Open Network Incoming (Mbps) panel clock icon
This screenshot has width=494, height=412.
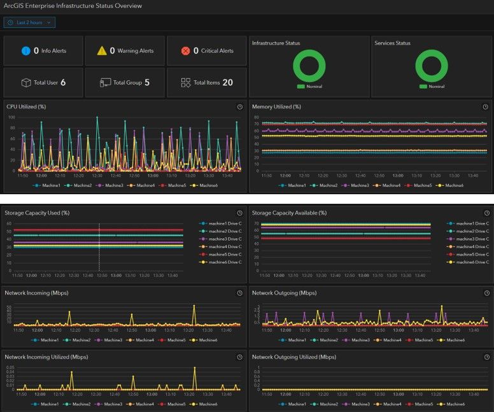(x=240, y=293)
